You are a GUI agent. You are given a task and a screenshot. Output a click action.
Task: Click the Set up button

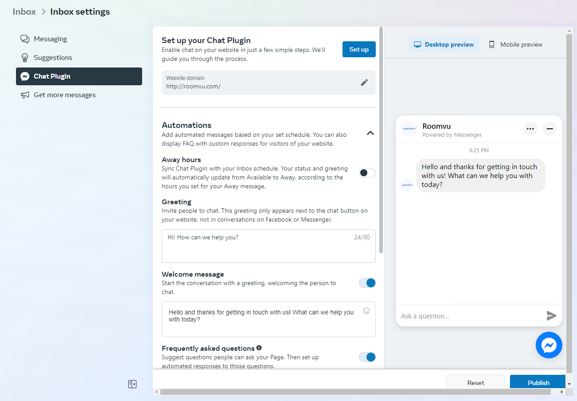coord(358,49)
